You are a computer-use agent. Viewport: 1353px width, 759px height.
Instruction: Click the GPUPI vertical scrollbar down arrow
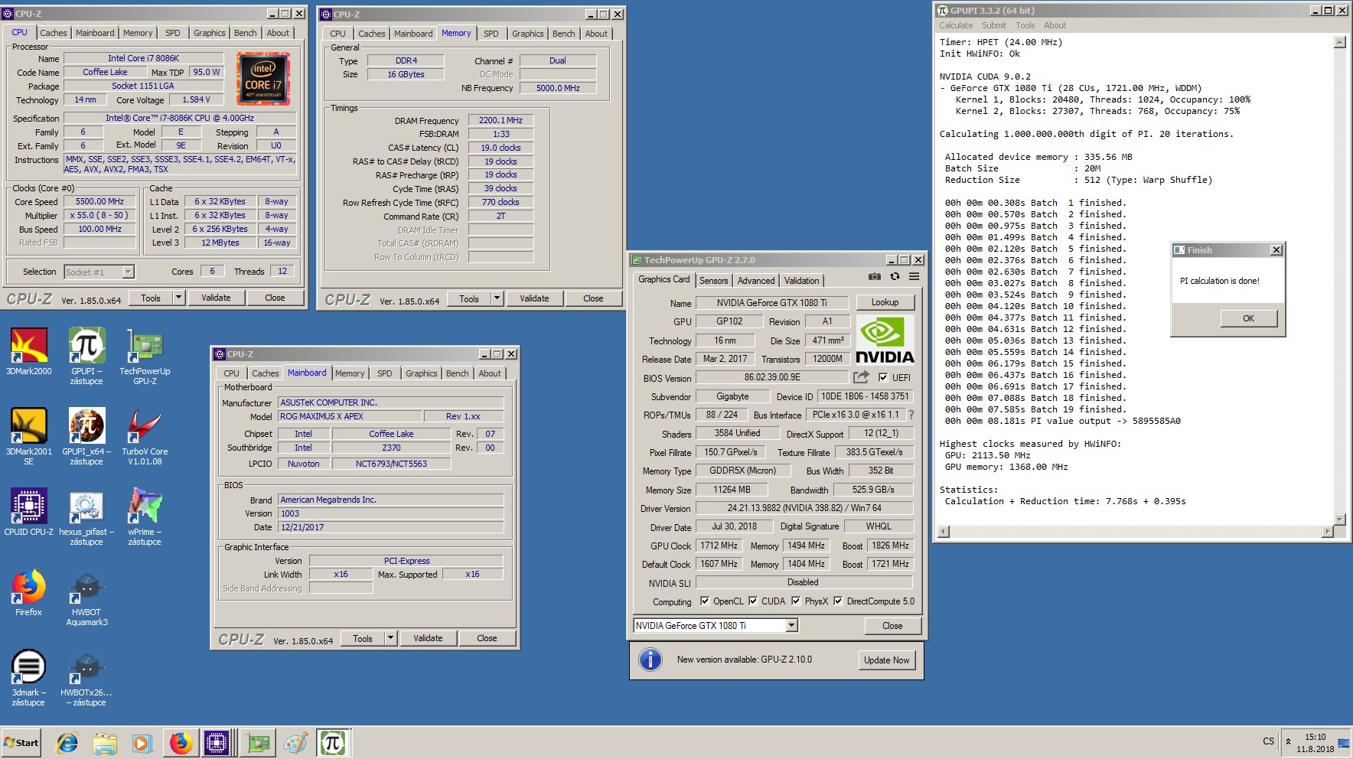pyautogui.click(x=1339, y=520)
